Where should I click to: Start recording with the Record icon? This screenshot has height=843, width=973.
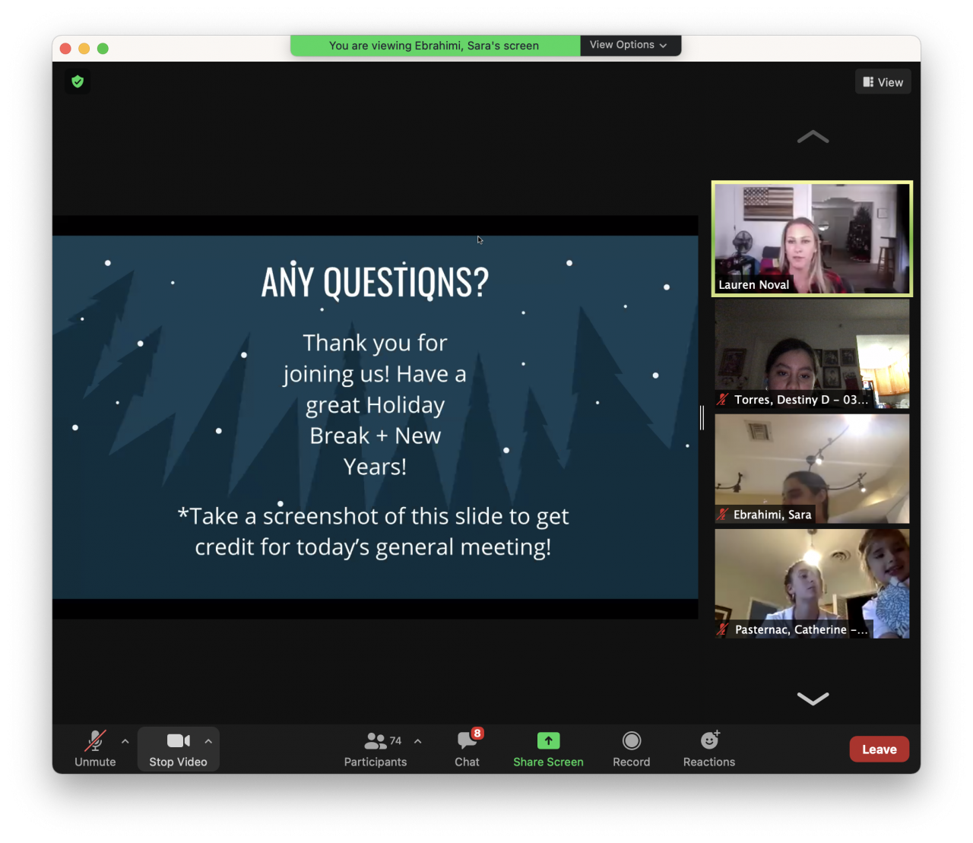(632, 740)
